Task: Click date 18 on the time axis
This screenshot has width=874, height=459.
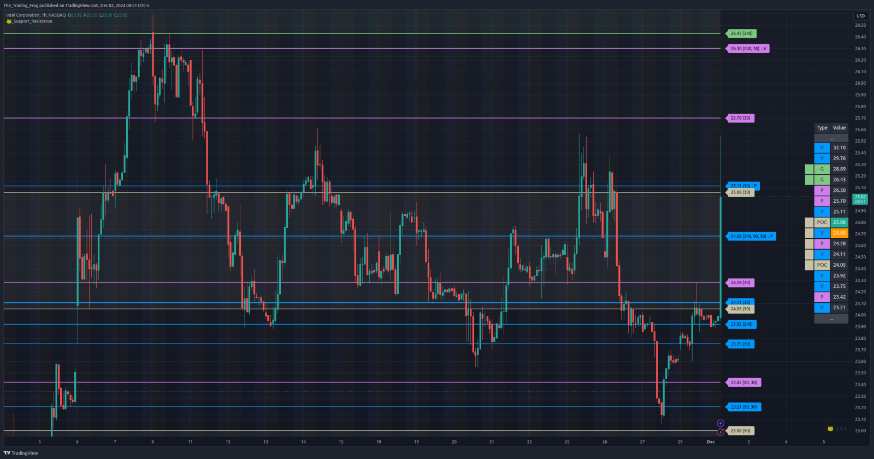Action: pyautogui.click(x=379, y=442)
